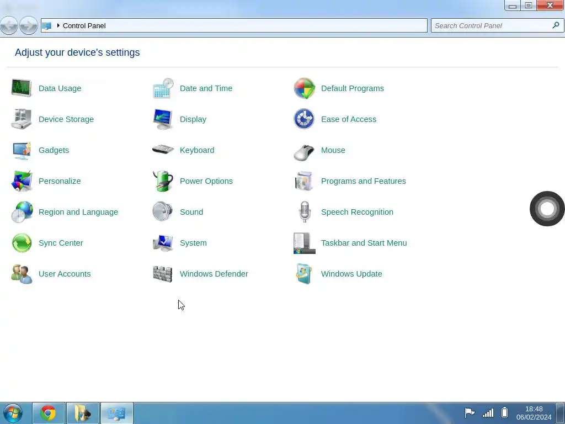Open the Windows Update icon
565x424 pixels.
pyautogui.click(x=304, y=274)
